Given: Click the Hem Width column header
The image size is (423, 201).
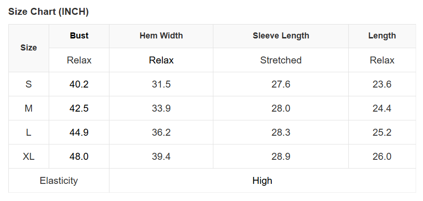Looking at the screenshot, I should (161, 36).
